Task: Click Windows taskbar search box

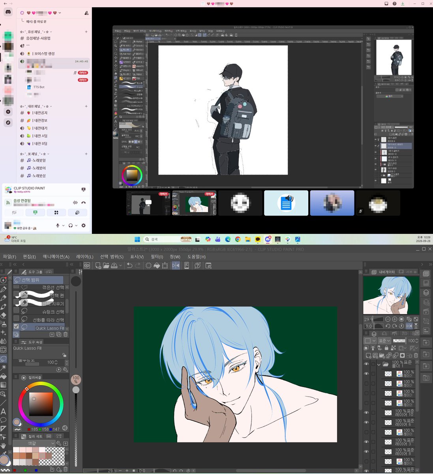Action: point(168,239)
